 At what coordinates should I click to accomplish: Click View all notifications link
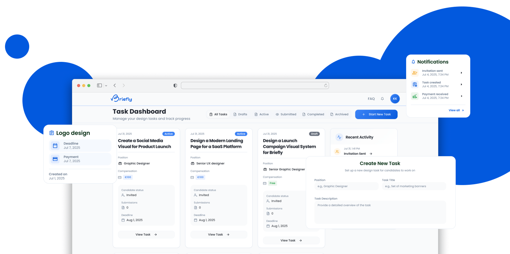pyautogui.click(x=456, y=110)
